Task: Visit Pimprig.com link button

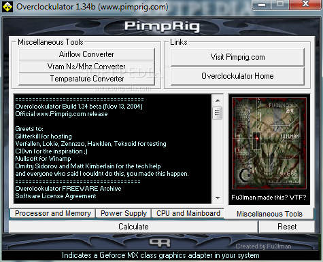Action: 237,57
